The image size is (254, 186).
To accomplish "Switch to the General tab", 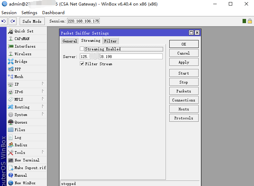I will point(70,41).
